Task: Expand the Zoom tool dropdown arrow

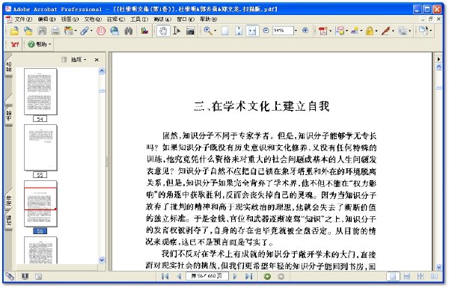Action: [x=215, y=31]
